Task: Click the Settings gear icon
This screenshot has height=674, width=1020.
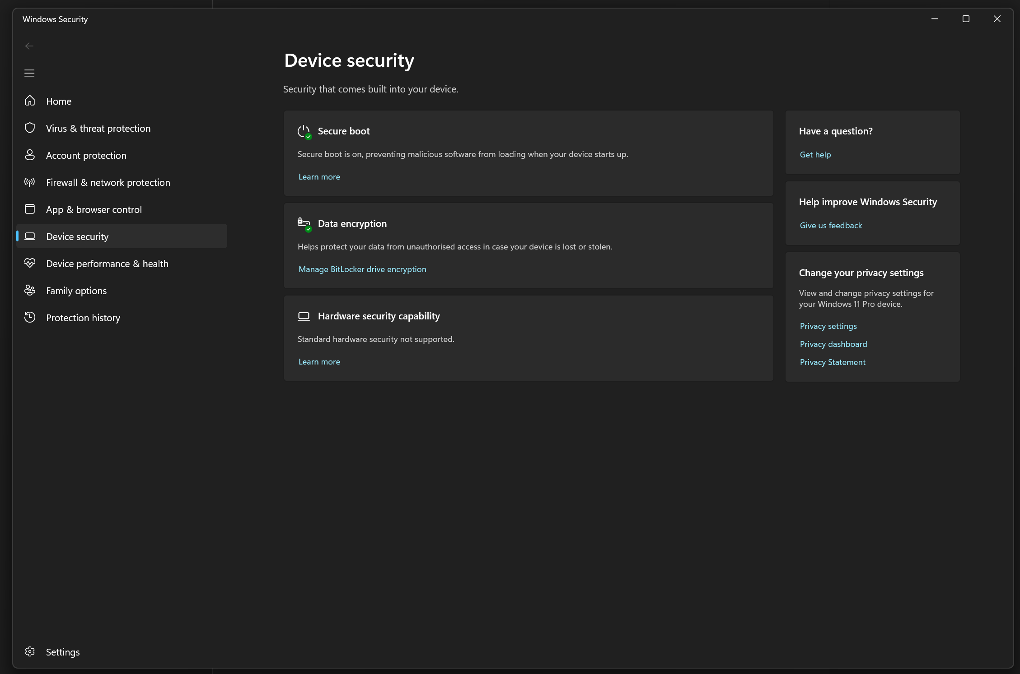Action: (x=30, y=651)
